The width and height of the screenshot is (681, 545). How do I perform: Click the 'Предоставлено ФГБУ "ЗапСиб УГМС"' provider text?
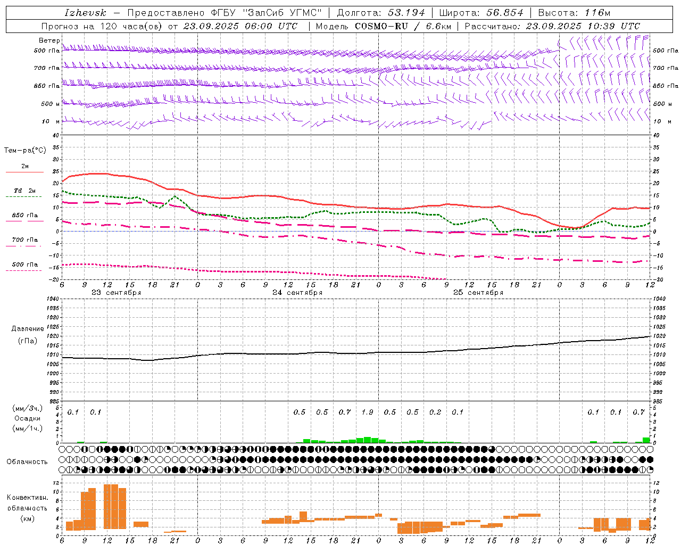[225, 13]
